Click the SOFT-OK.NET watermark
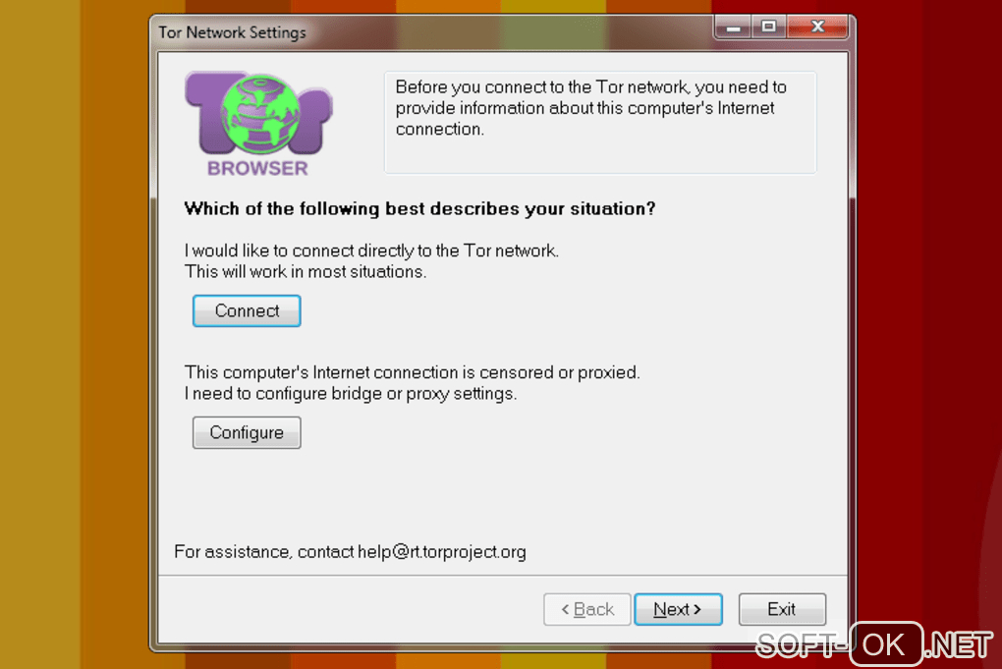This screenshot has height=669, width=1002. point(873,644)
